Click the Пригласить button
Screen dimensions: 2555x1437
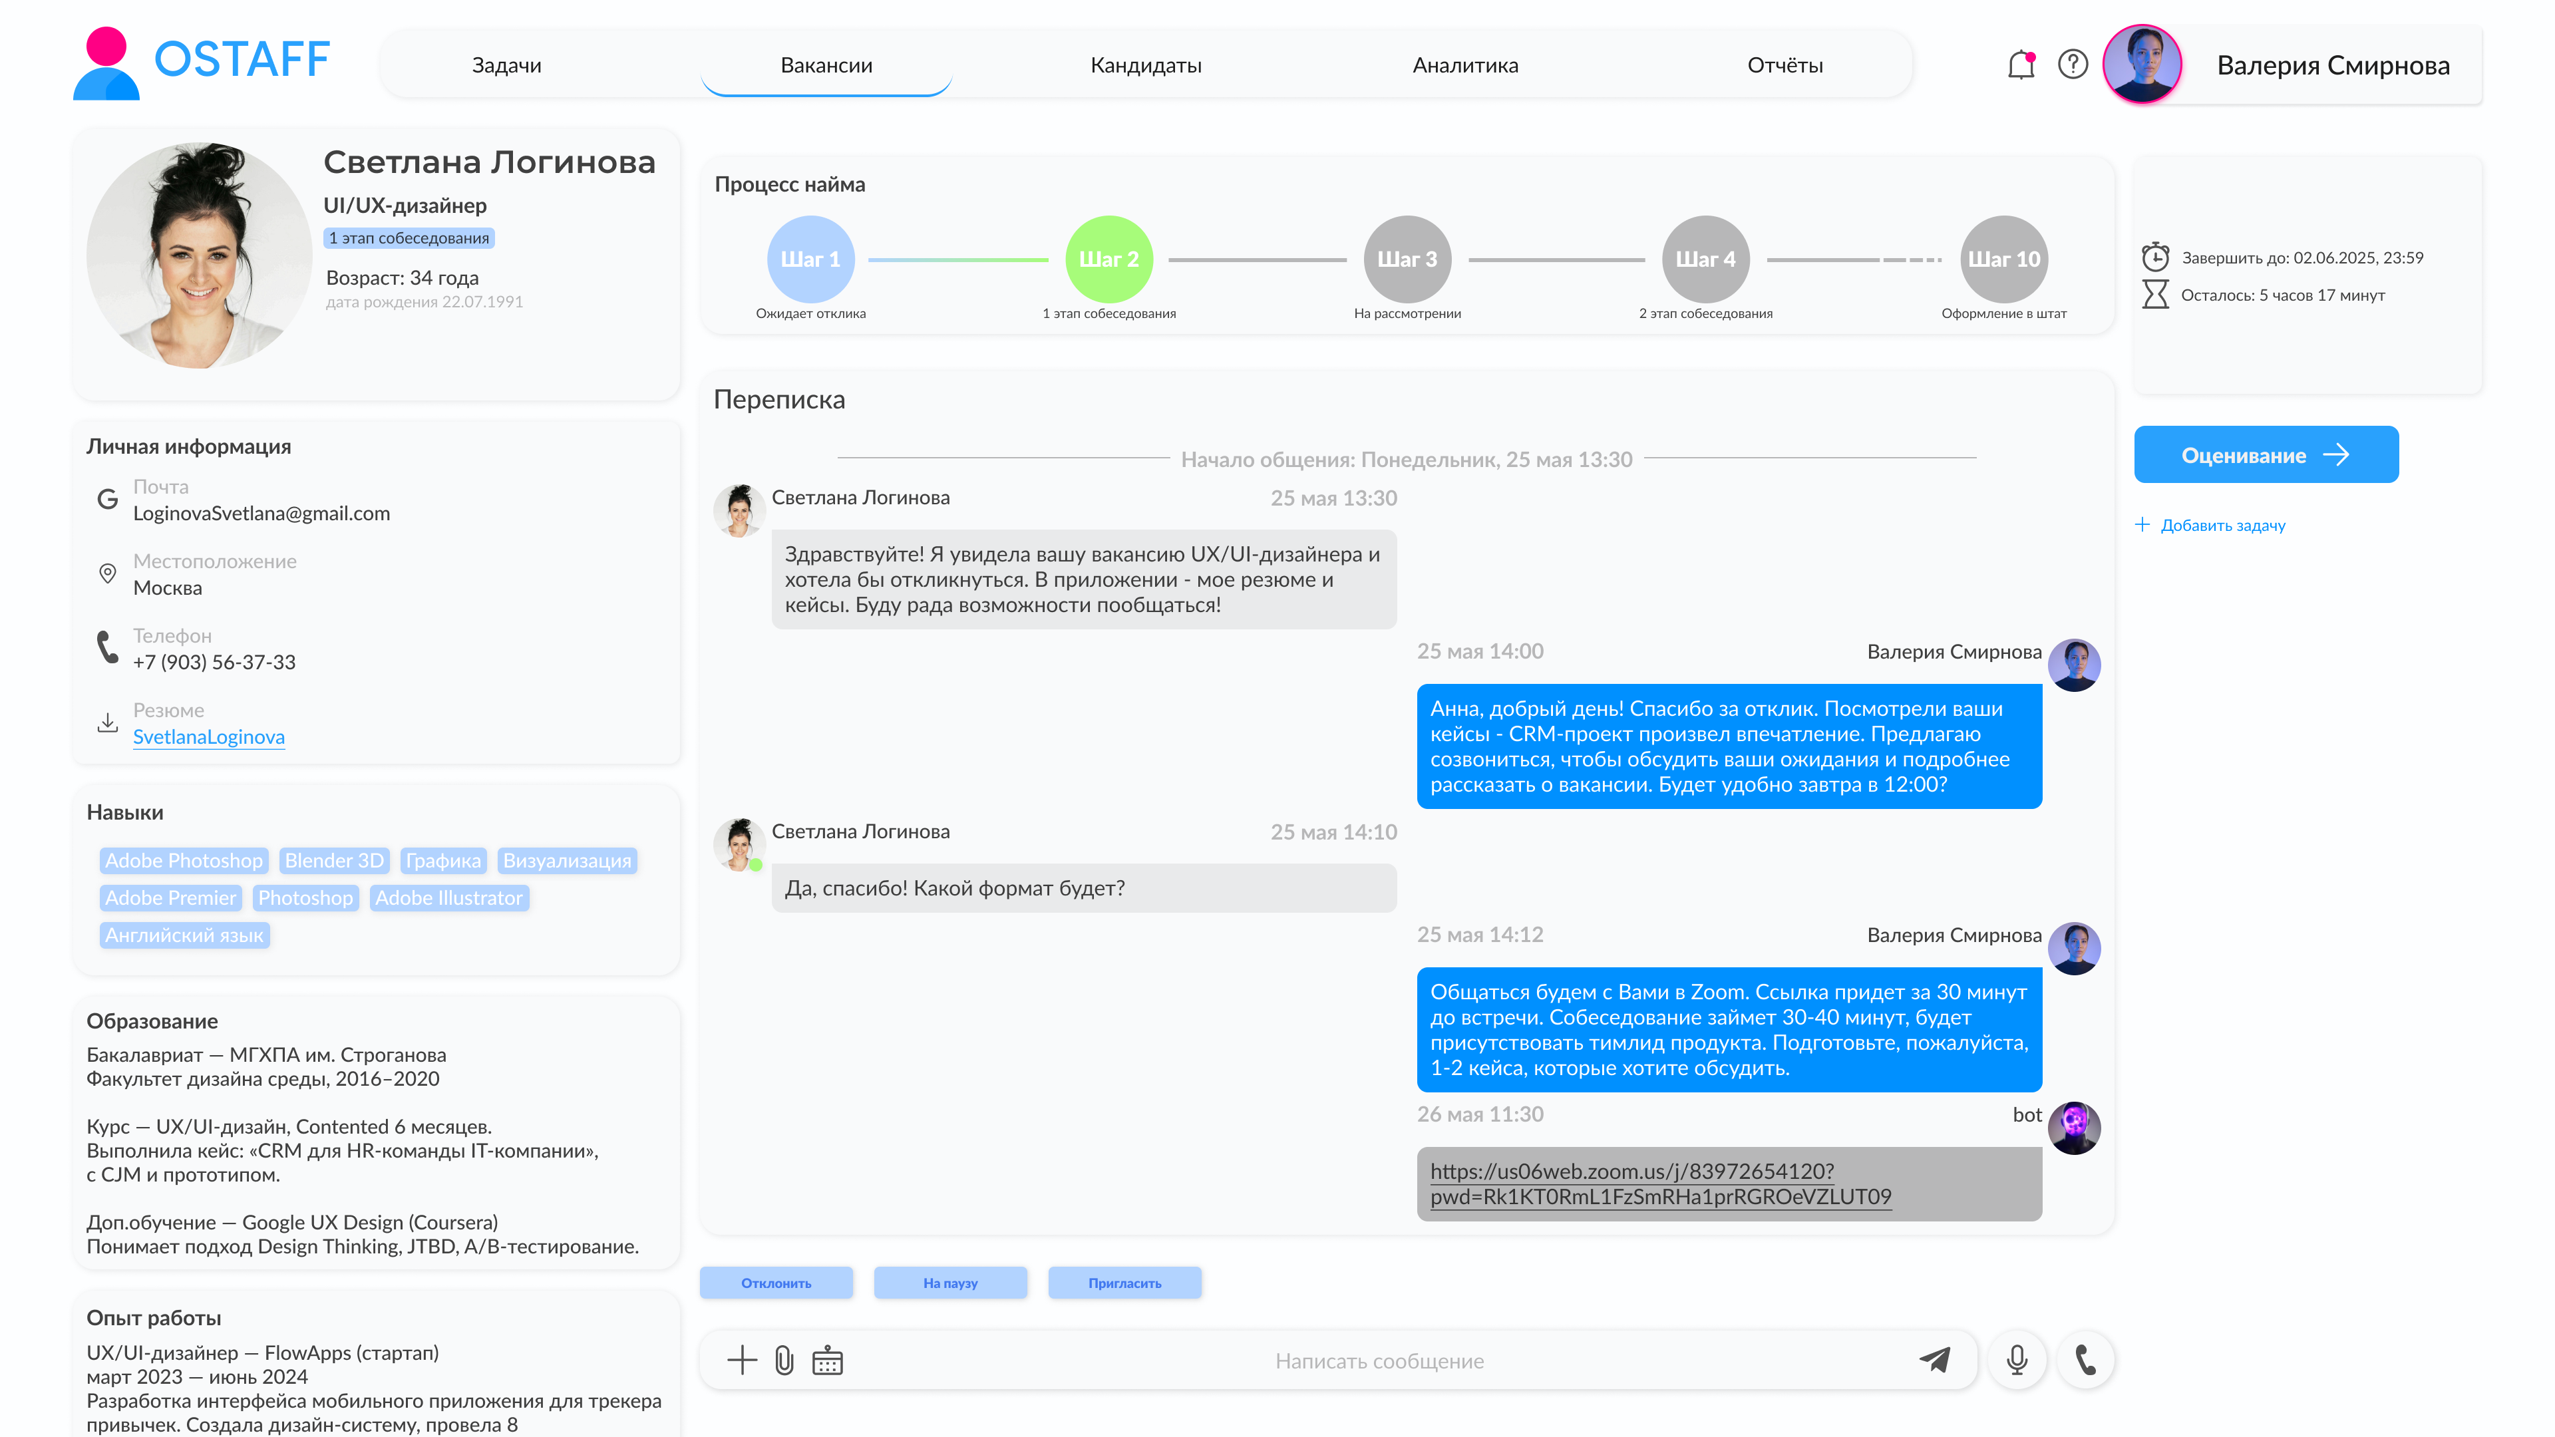[1124, 1283]
